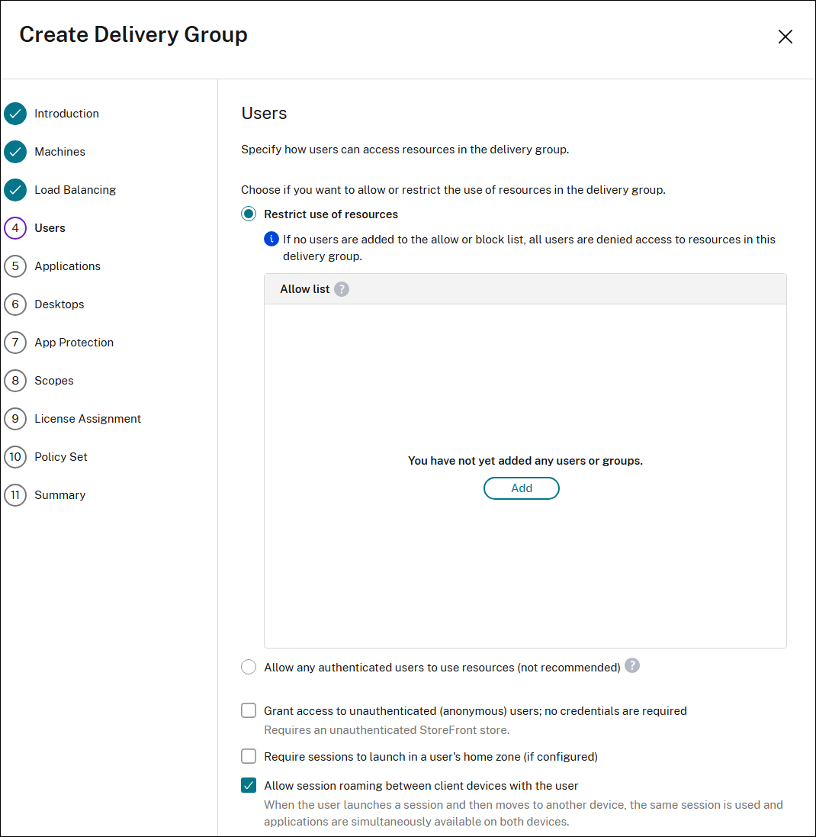
Task: Open the App Protection step
Action: point(73,343)
